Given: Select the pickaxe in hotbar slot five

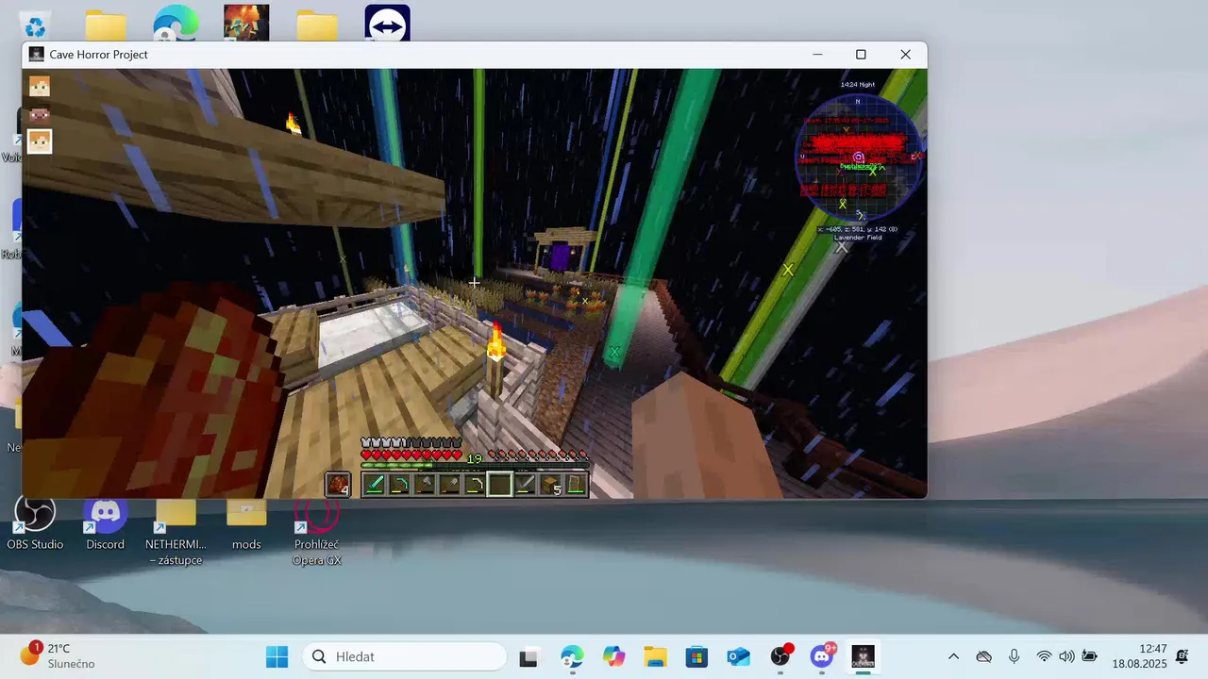Looking at the screenshot, I should [x=475, y=485].
